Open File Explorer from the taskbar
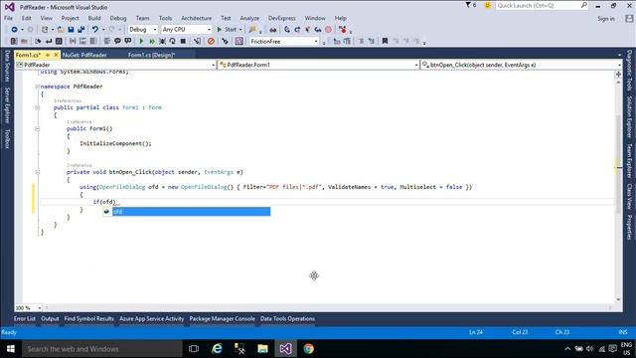 click(x=262, y=349)
